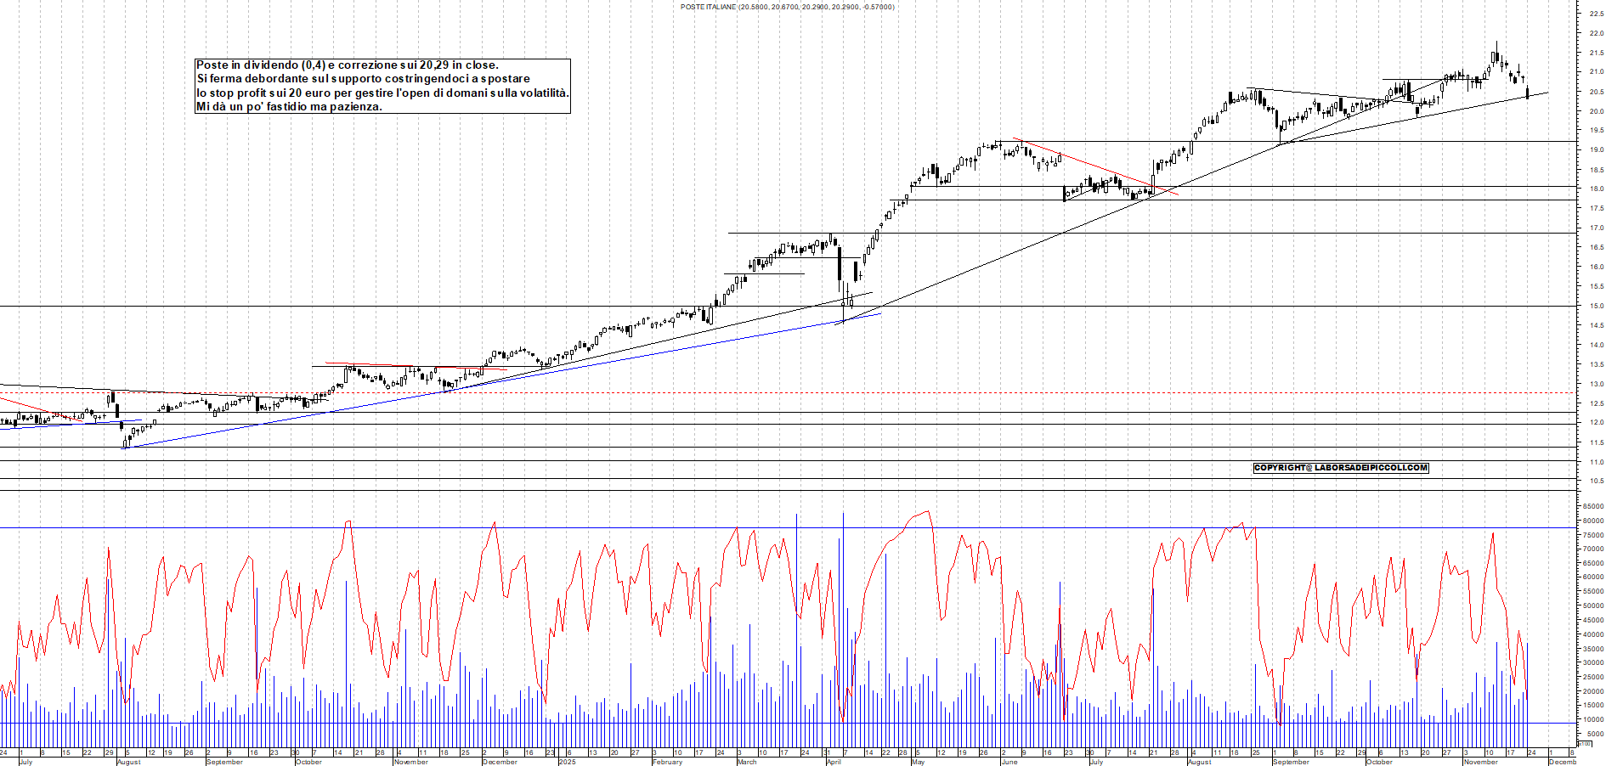The height and width of the screenshot is (766, 1606).
Task: Select the red dashed horizontal line near 12.75
Action: click(765, 393)
